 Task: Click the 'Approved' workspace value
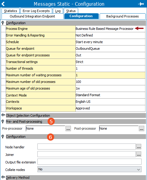pos(83,108)
